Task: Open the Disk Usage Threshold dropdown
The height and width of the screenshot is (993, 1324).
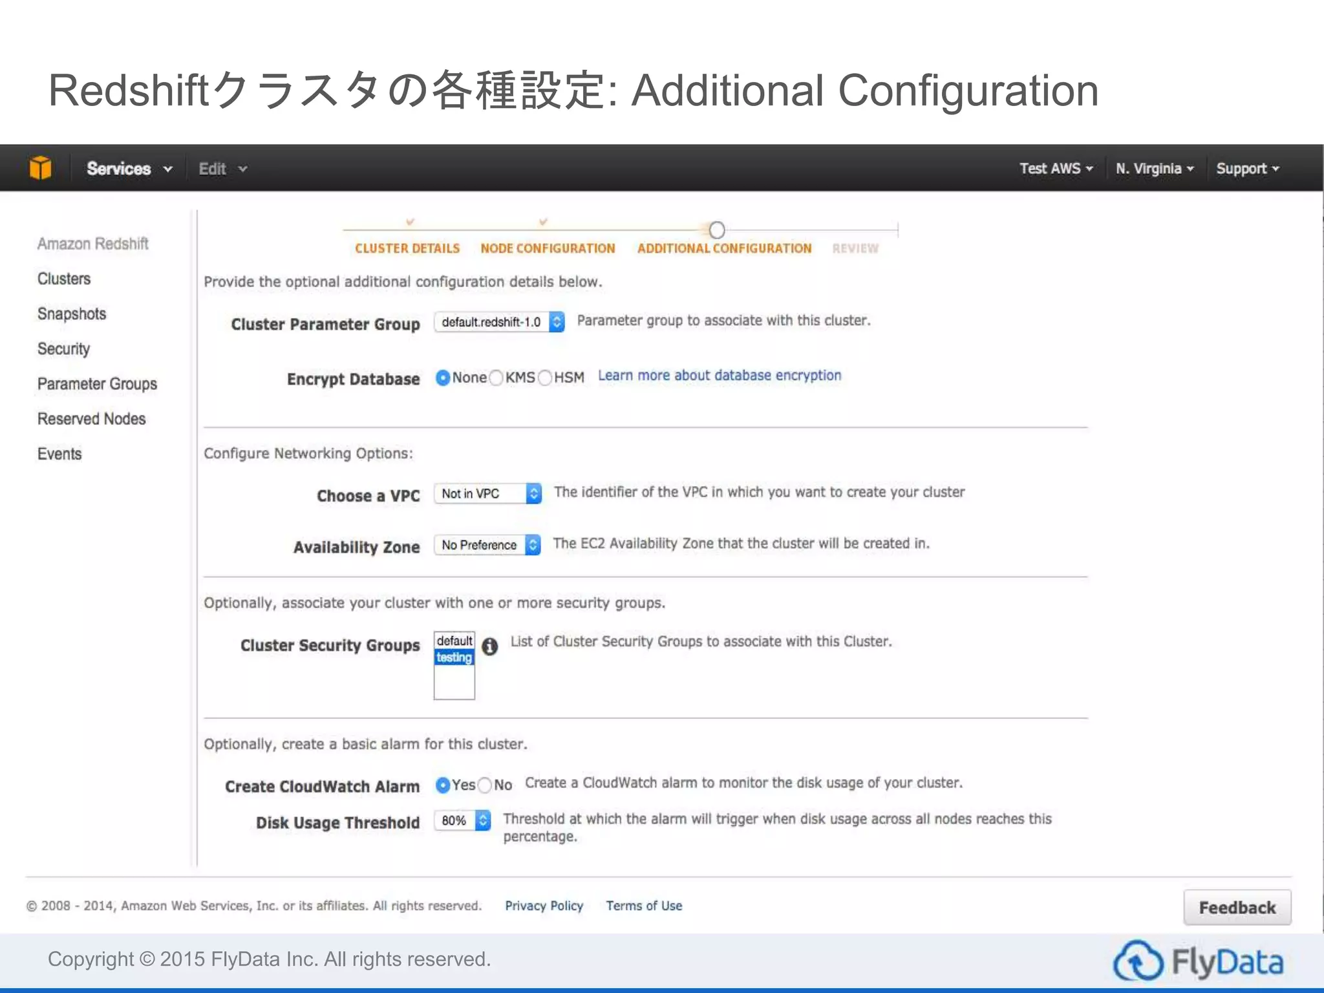Action: coord(462,820)
